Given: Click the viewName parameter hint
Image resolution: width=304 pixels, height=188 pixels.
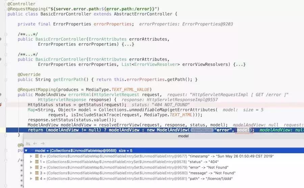Looking at the screenshot, I should point(202,130).
